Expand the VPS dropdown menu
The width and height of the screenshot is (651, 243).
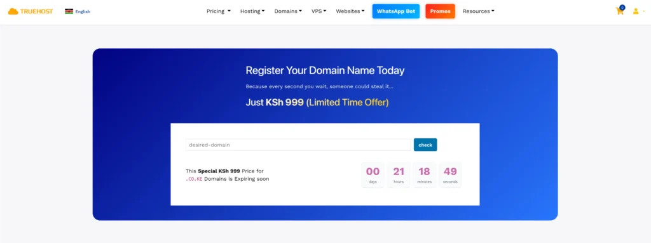(x=319, y=11)
